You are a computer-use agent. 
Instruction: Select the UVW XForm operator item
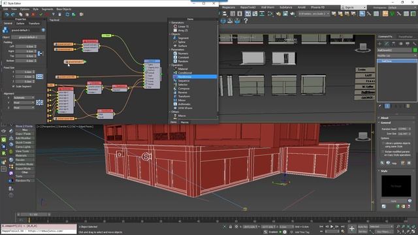185,108
